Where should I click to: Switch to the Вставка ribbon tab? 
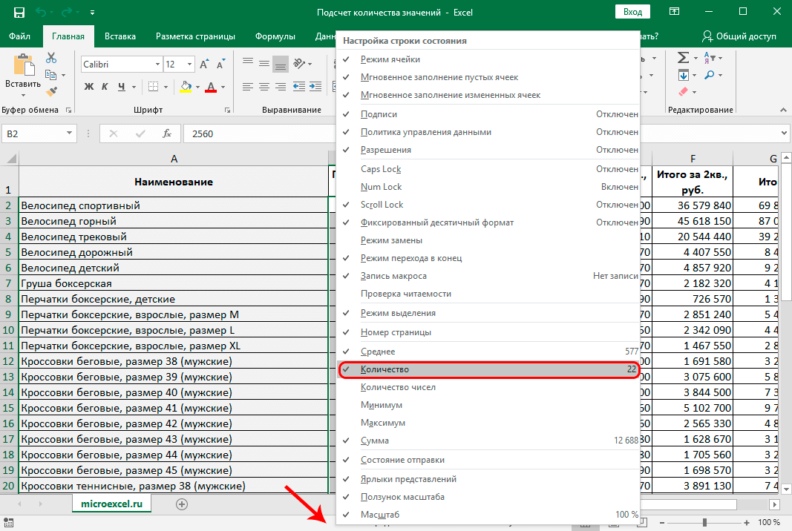click(x=120, y=36)
